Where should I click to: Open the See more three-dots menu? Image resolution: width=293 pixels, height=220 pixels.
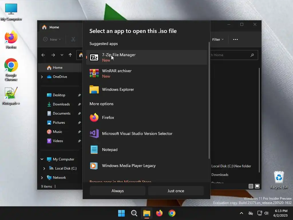235,40
